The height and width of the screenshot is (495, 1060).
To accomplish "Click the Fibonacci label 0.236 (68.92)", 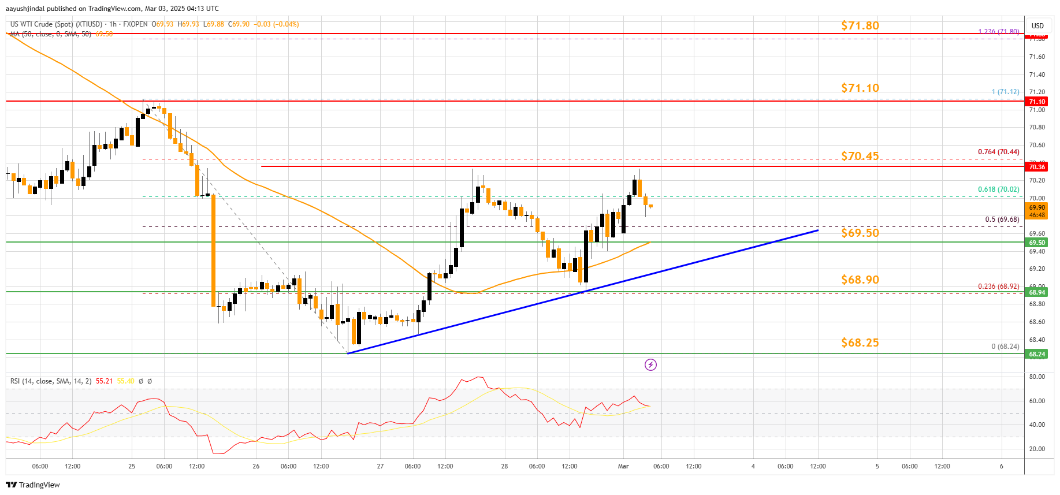I will point(998,286).
